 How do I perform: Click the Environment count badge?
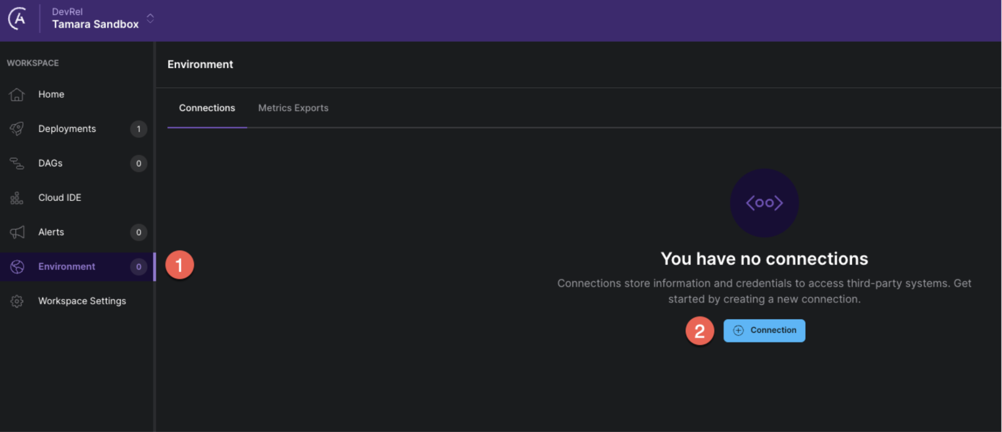click(x=139, y=267)
